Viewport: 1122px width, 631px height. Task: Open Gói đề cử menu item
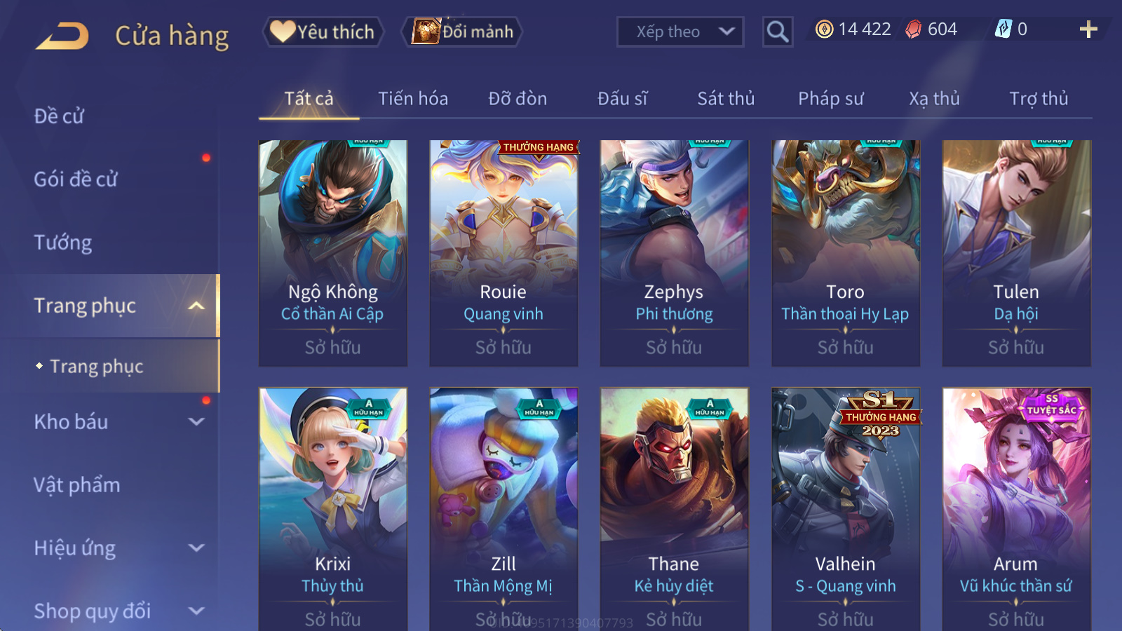coord(76,179)
